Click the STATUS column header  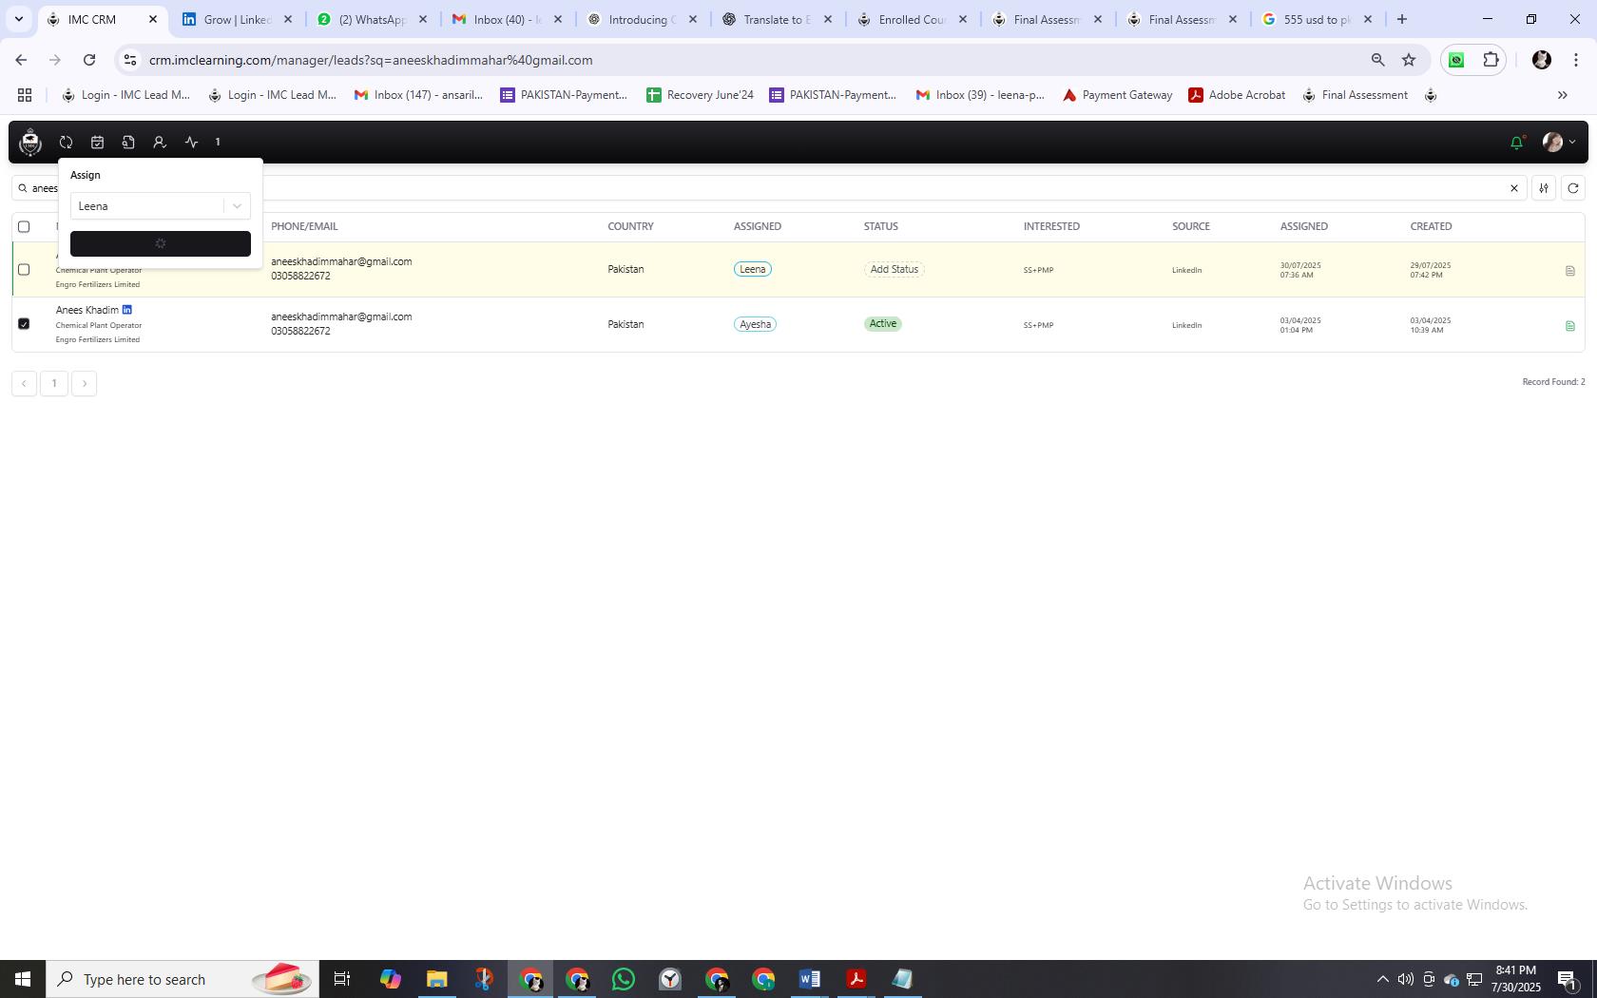880,226
